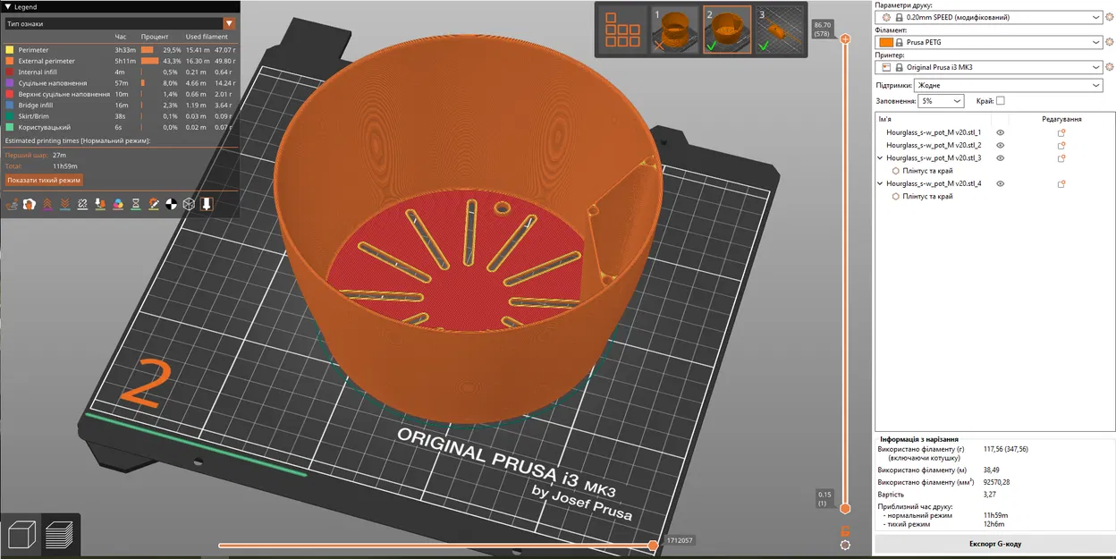Select bed 2 thumbnail
Screen dimensions: 1116x559
click(727, 30)
